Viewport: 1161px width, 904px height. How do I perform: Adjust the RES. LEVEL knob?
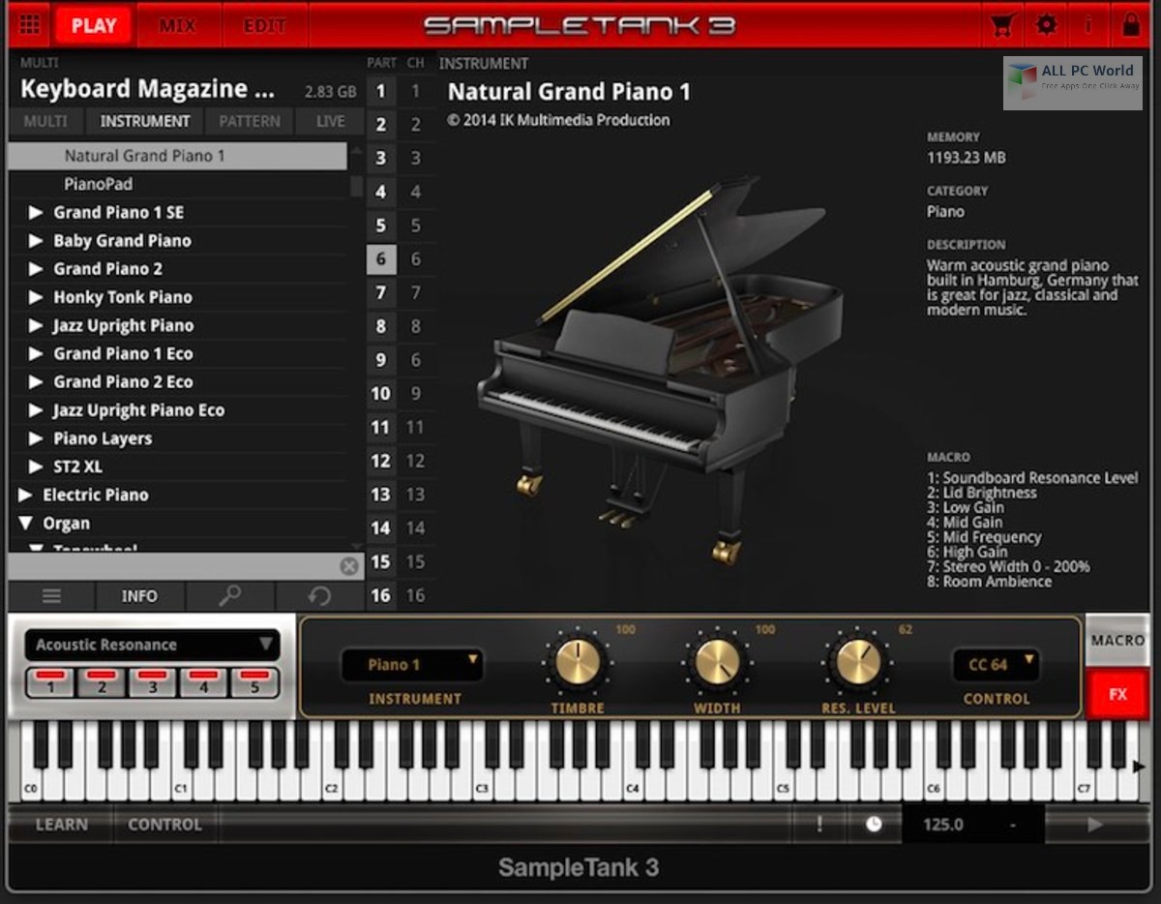point(857,664)
